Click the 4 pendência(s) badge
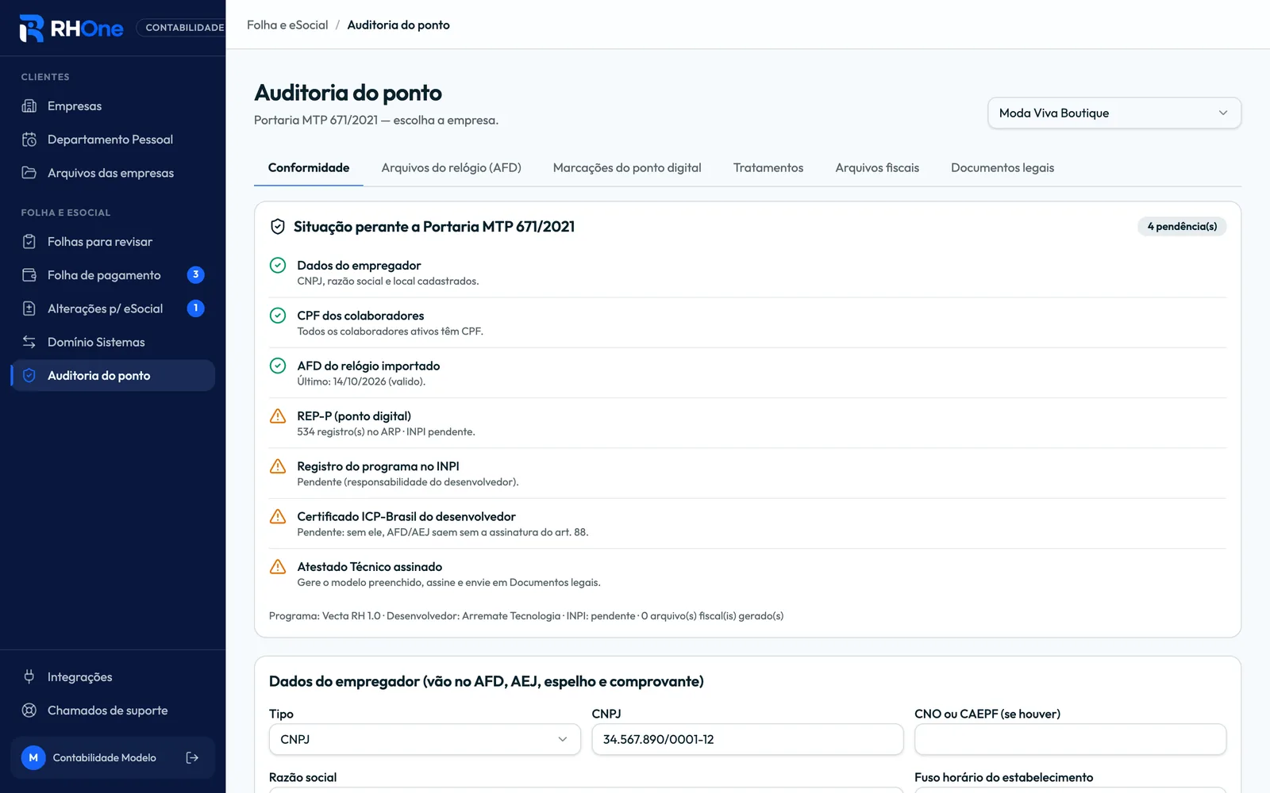 click(1182, 227)
